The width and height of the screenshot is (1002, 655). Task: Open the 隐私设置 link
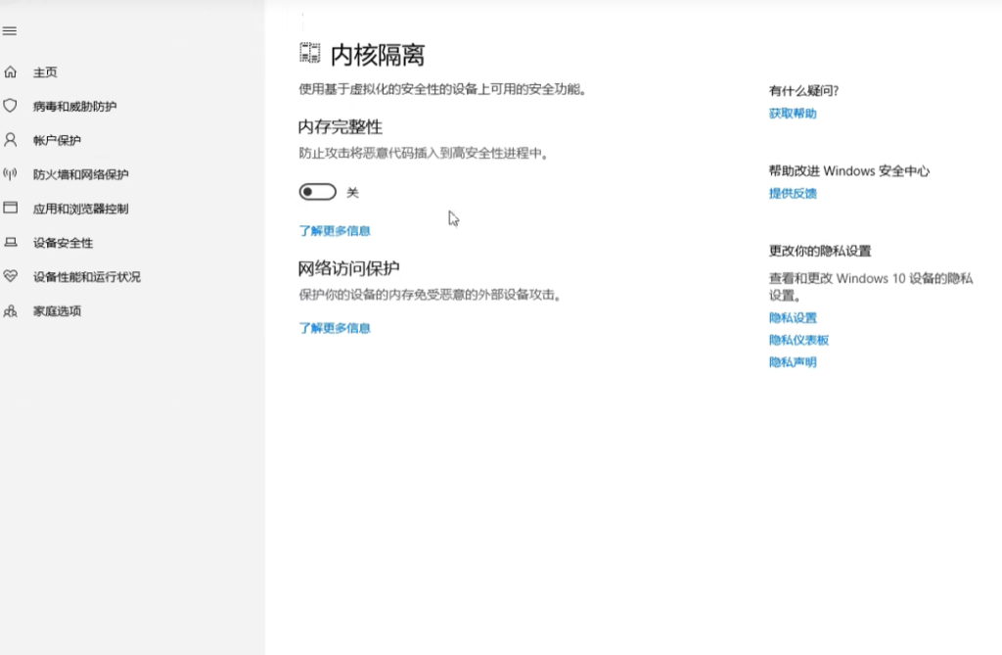pyautogui.click(x=793, y=317)
